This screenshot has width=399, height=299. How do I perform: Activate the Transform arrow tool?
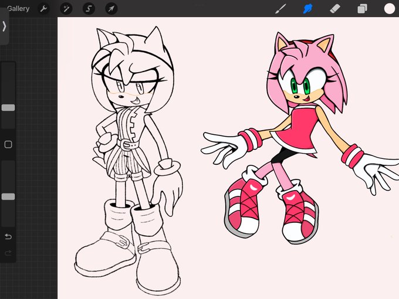pos(111,9)
